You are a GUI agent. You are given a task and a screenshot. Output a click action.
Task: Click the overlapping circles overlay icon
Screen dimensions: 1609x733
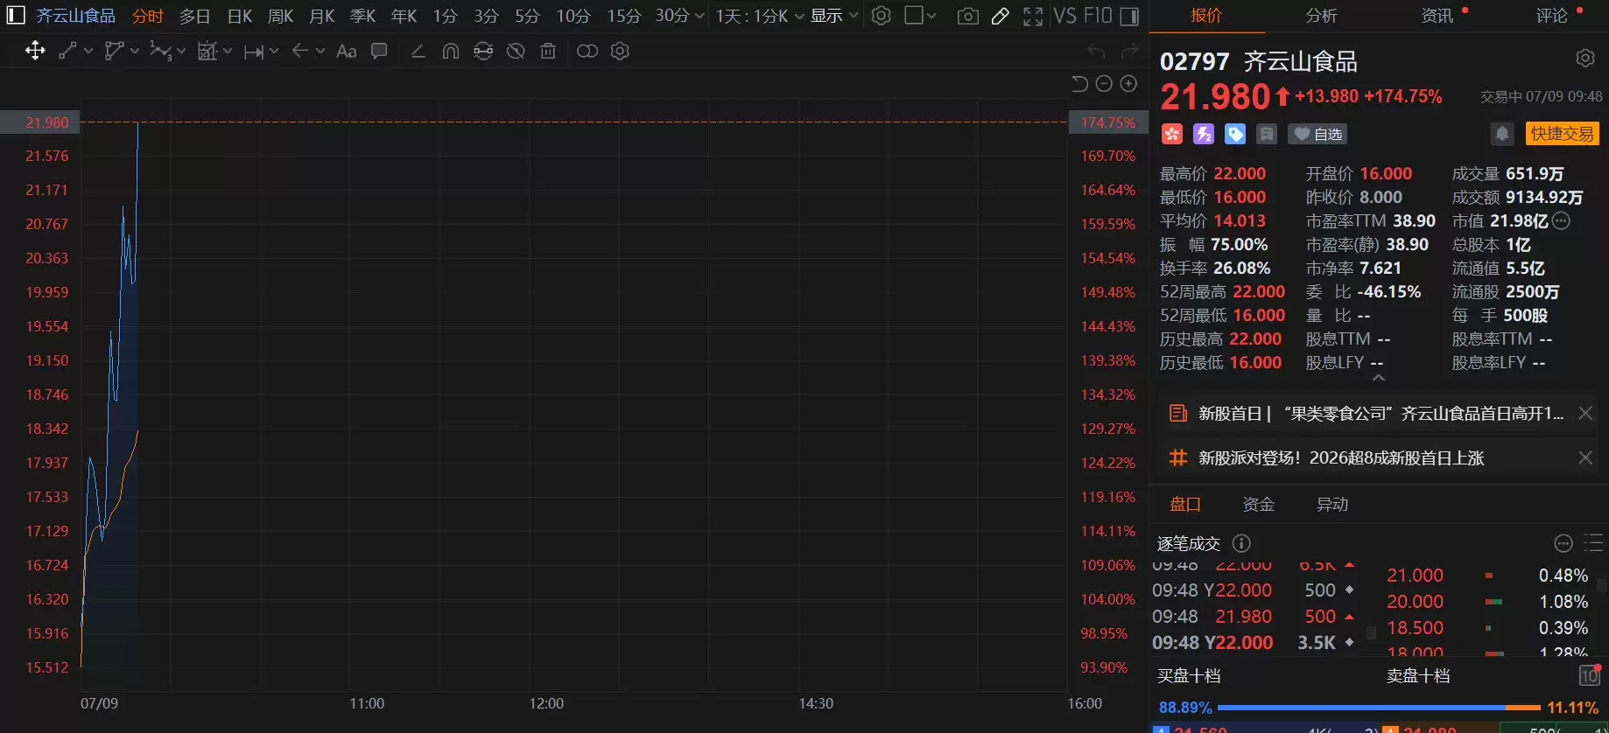[587, 51]
